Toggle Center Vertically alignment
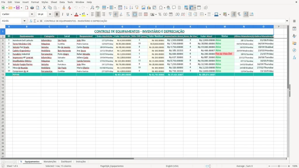 point(116,14)
